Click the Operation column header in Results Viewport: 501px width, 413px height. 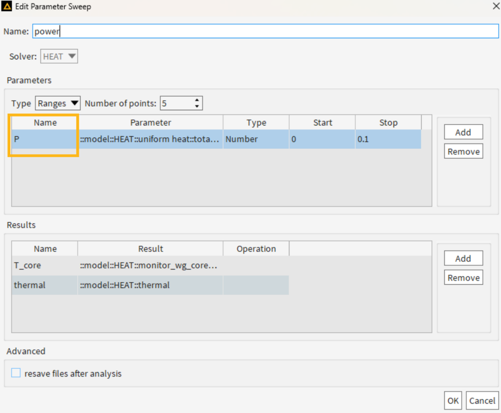tap(256, 248)
